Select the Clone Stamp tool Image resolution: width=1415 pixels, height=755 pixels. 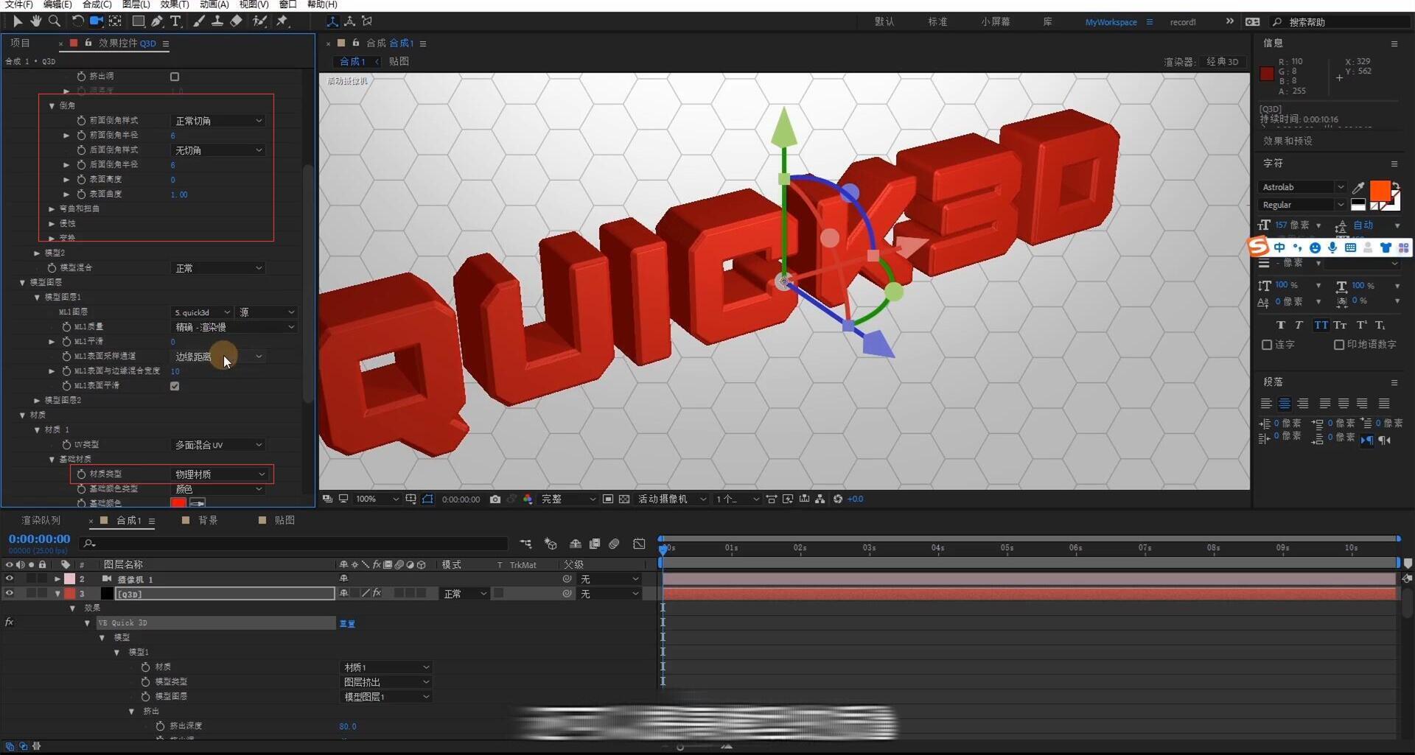[217, 21]
